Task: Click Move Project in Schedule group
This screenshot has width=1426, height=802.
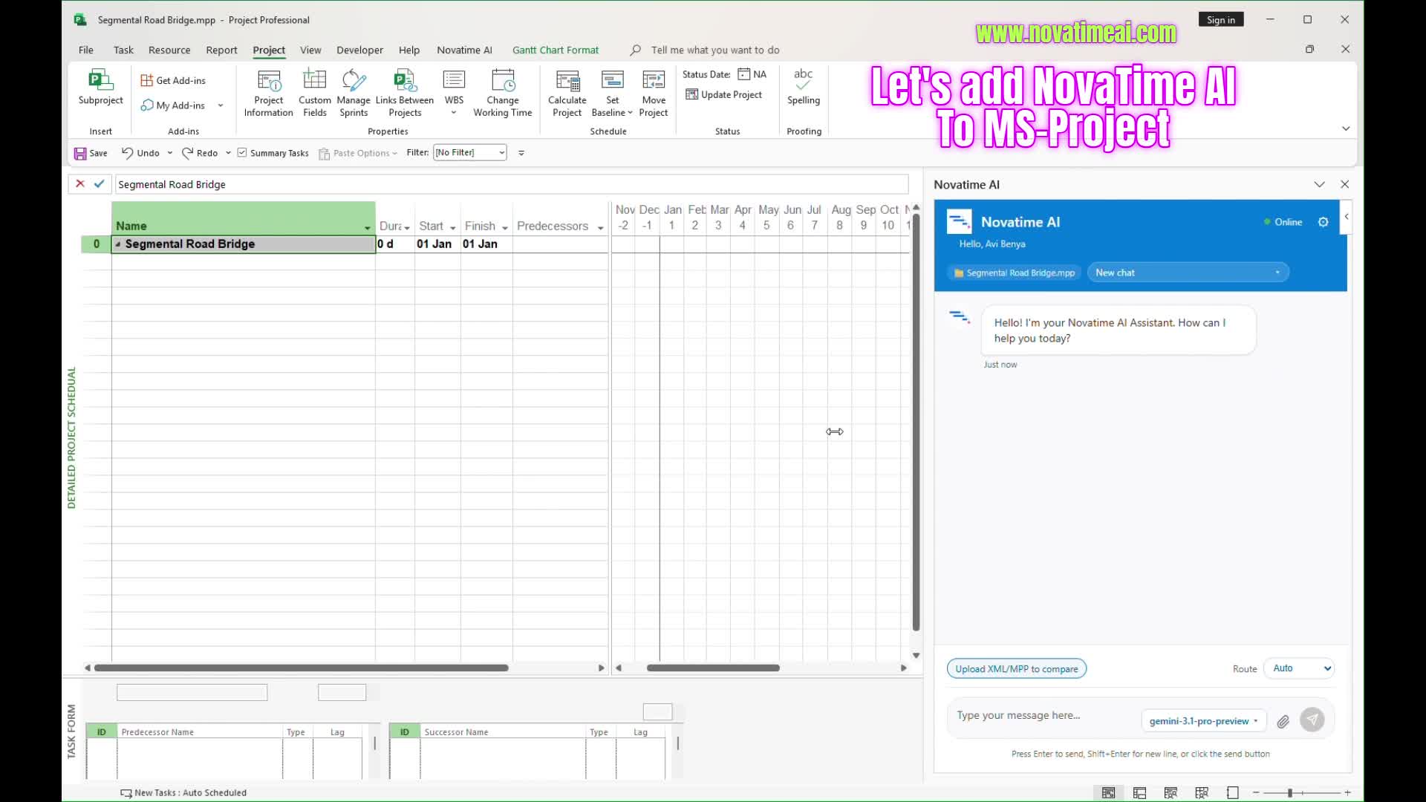Action: [x=654, y=93]
